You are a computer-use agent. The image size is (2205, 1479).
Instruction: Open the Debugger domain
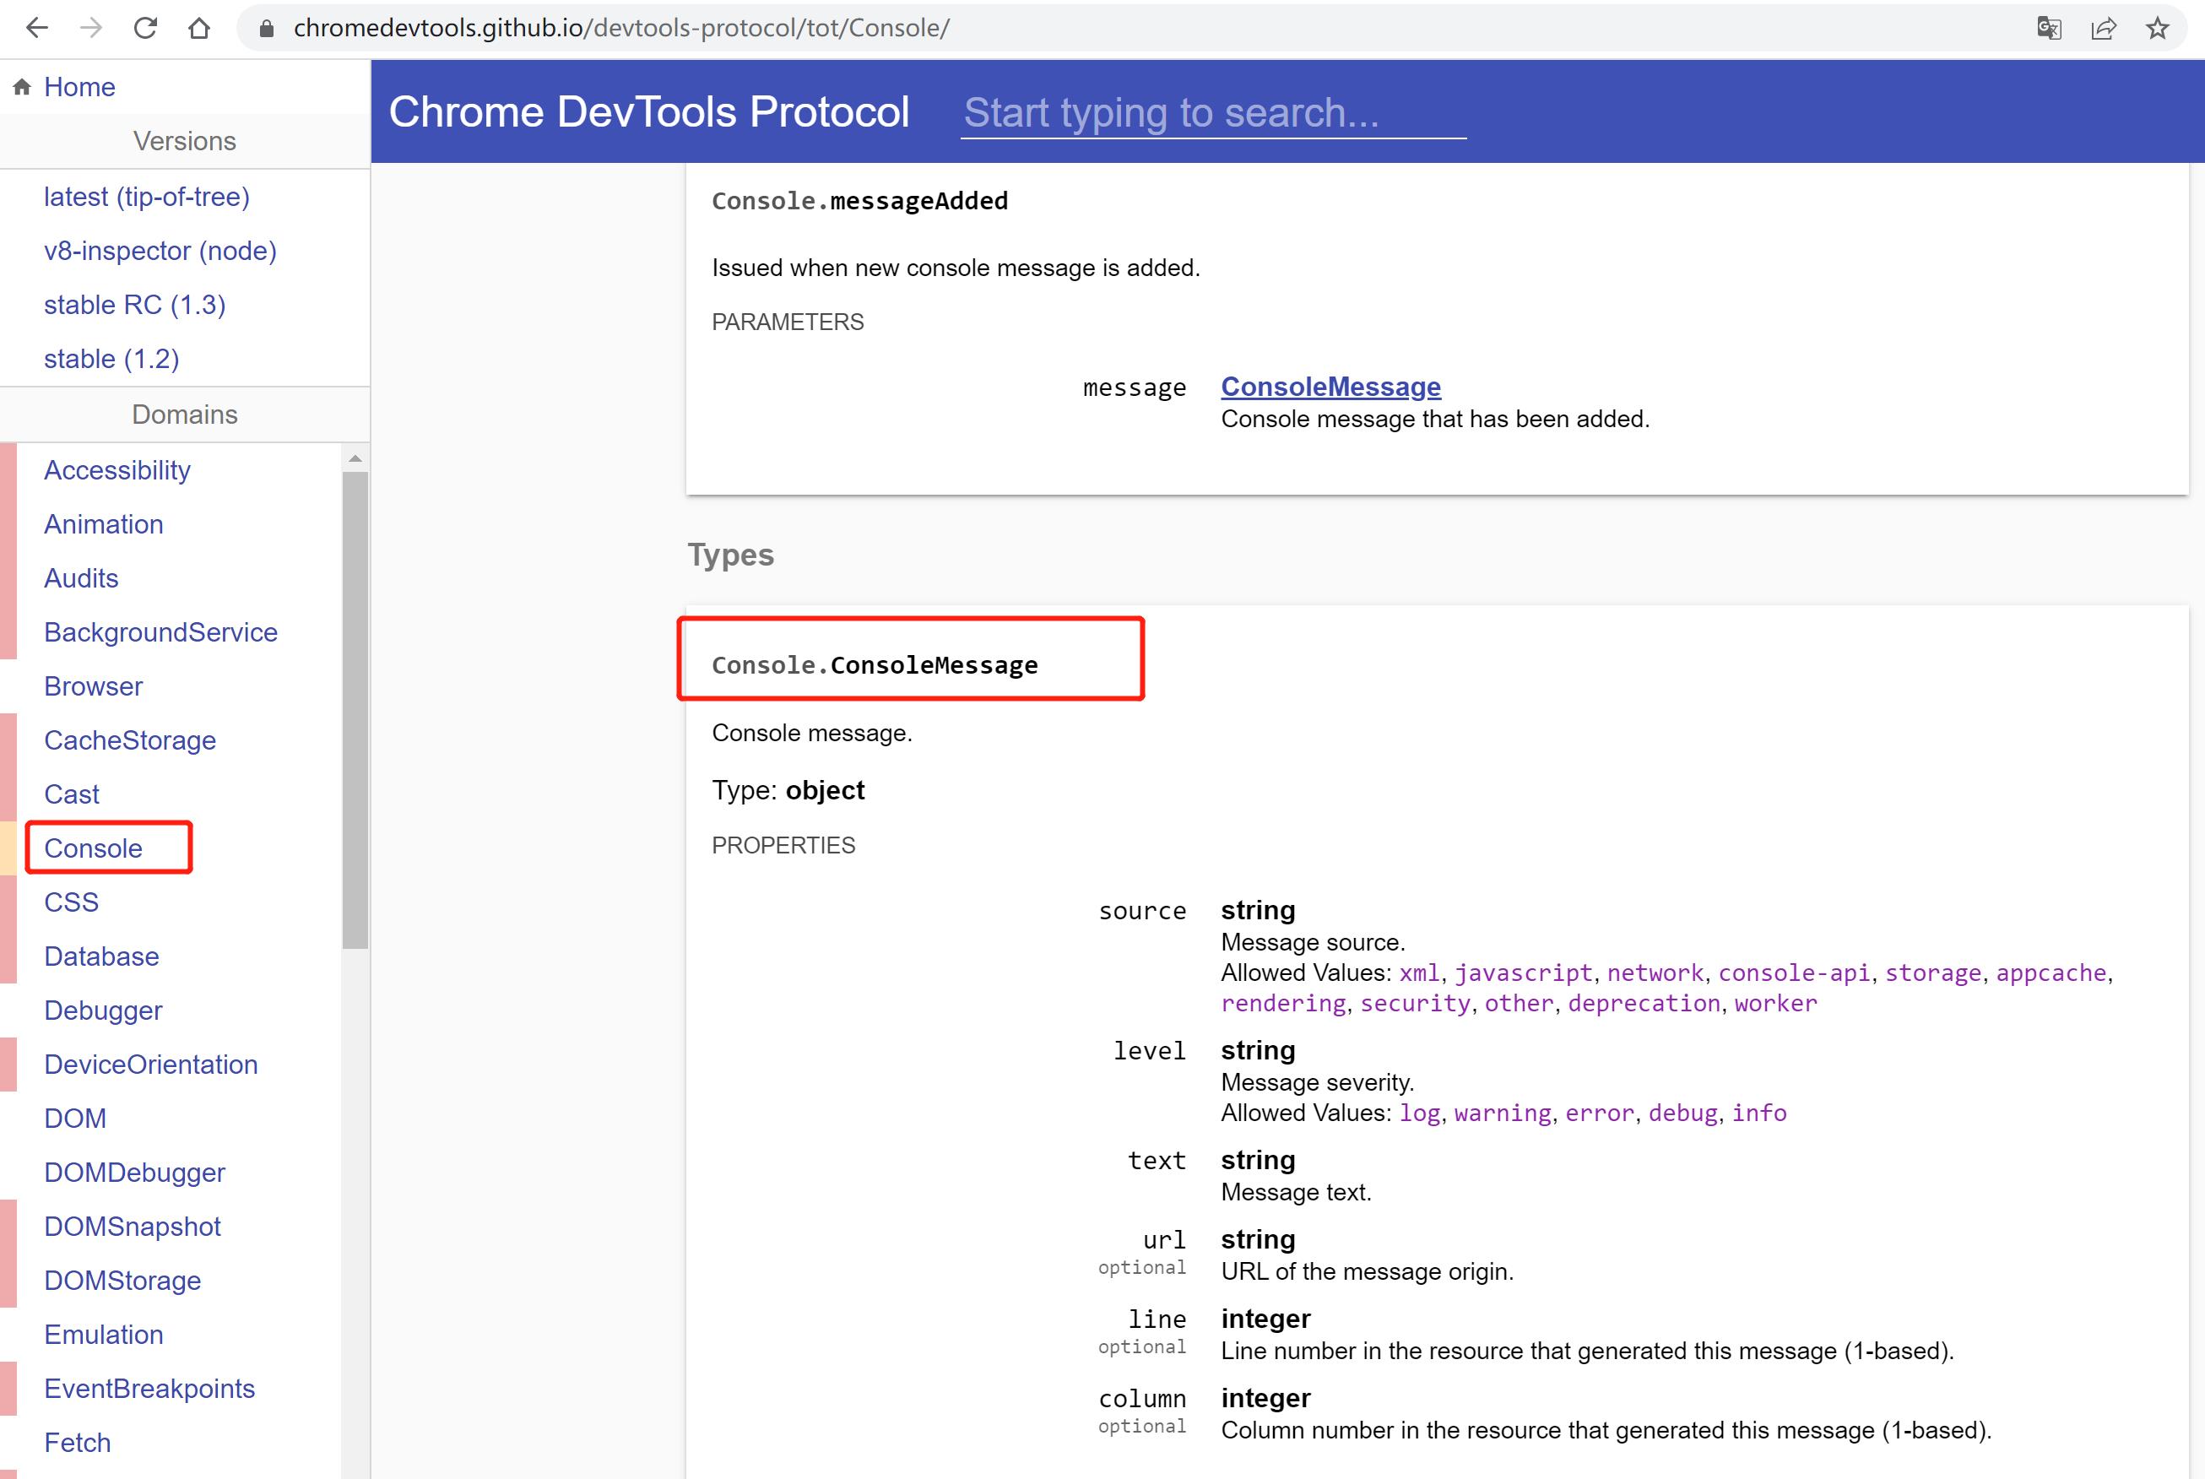pos(104,1010)
